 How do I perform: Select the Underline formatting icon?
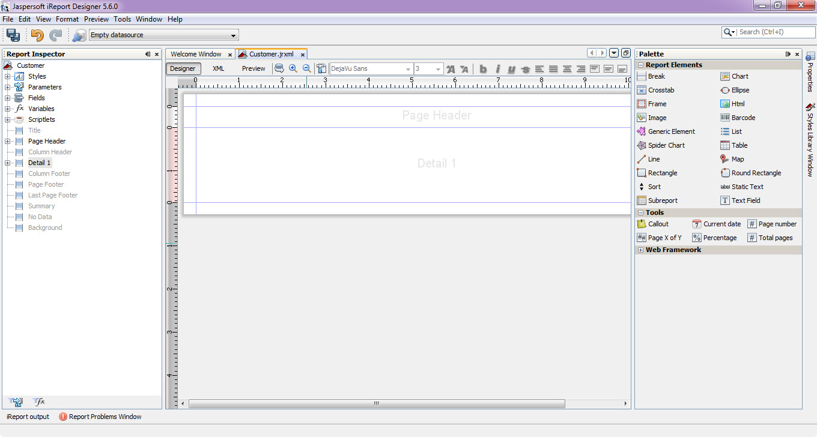(x=511, y=68)
